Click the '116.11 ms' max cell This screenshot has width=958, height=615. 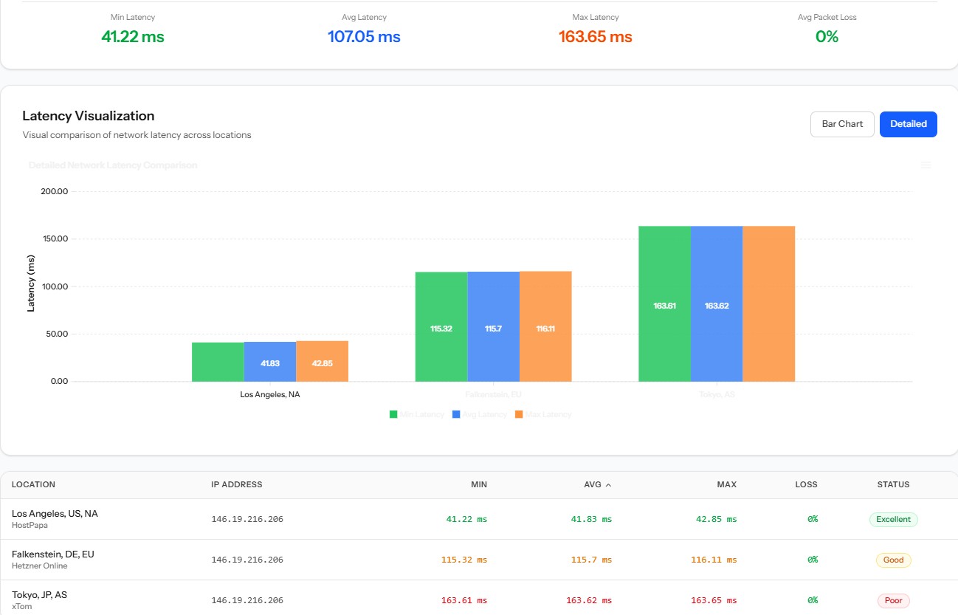[714, 560]
